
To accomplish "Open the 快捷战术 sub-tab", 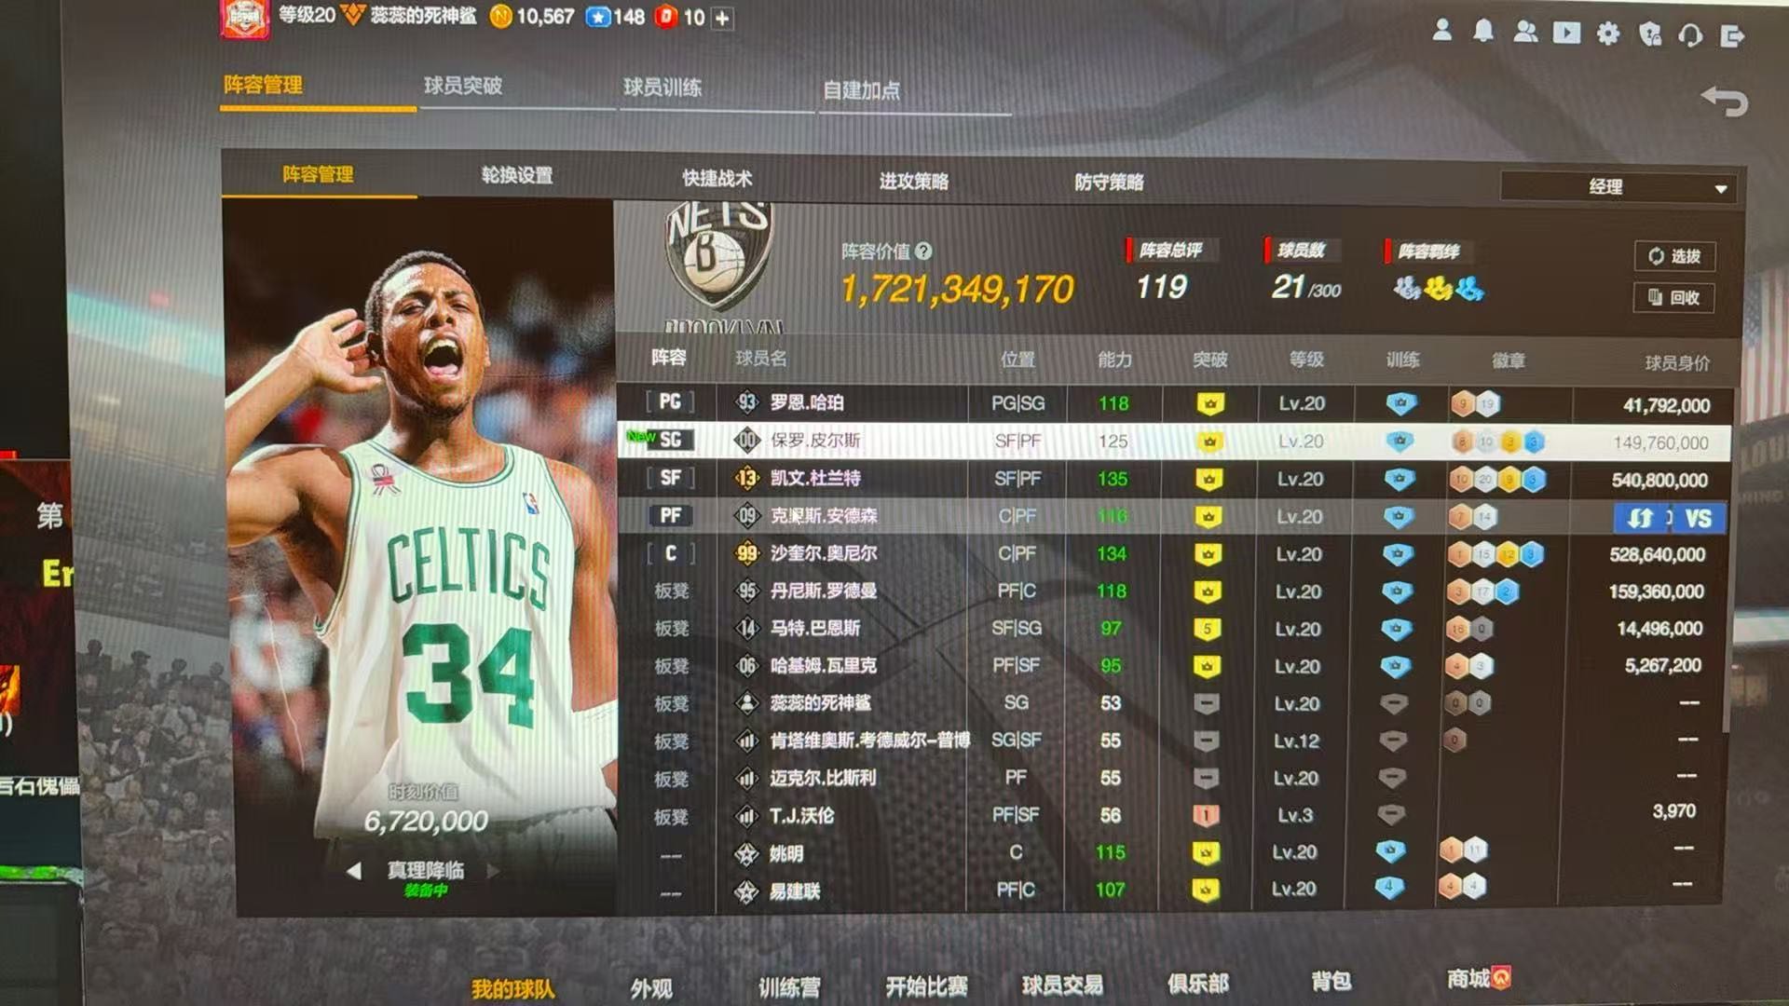I will point(717,178).
